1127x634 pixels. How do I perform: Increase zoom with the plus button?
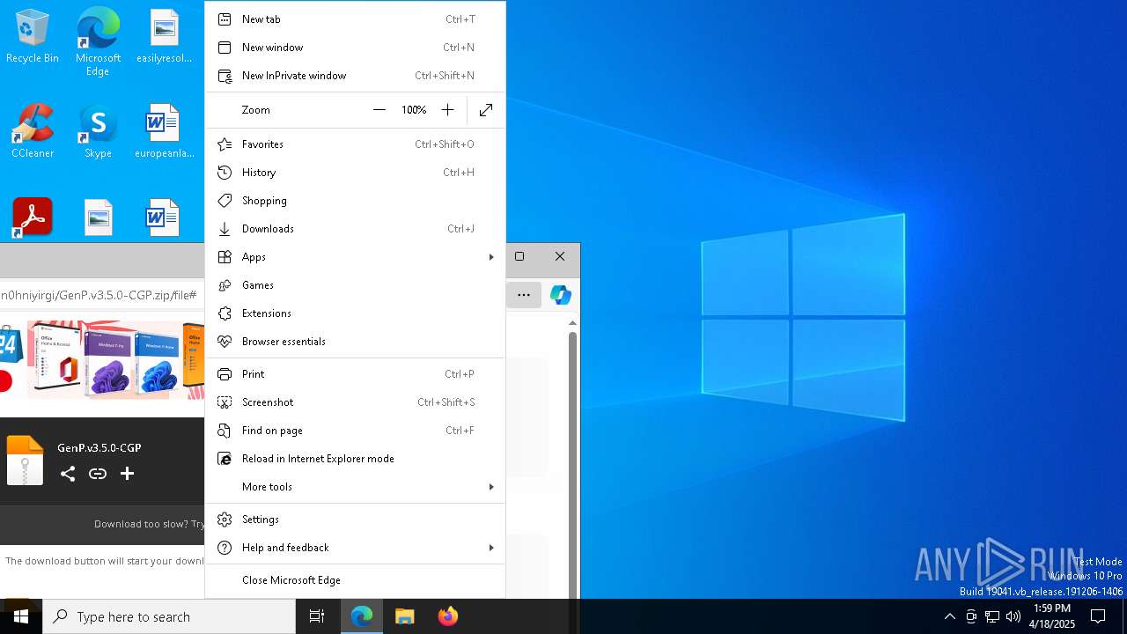447,110
